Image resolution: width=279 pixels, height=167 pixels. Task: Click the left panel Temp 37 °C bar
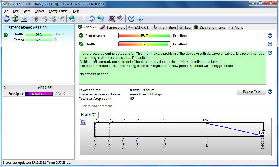[x=39, y=40]
